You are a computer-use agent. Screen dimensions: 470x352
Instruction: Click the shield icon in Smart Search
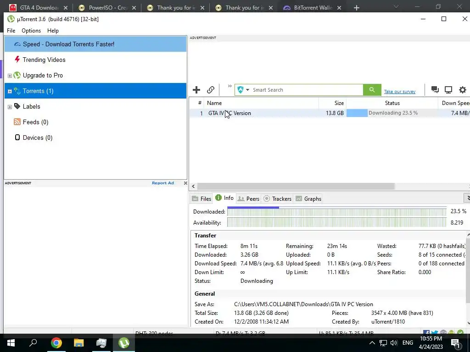(x=240, y=90)
